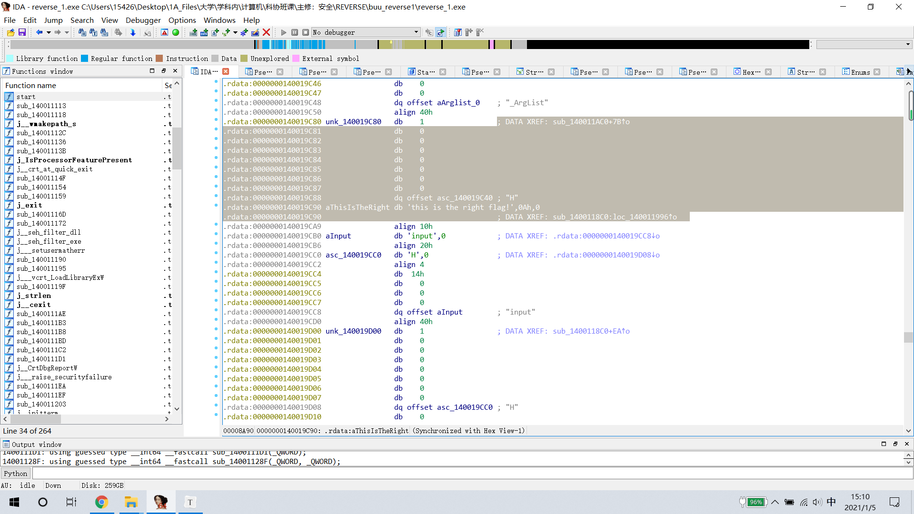Expand the jump back history dropdown arrow
This screenshot has height=514, width=914.
tap(49, 32)
